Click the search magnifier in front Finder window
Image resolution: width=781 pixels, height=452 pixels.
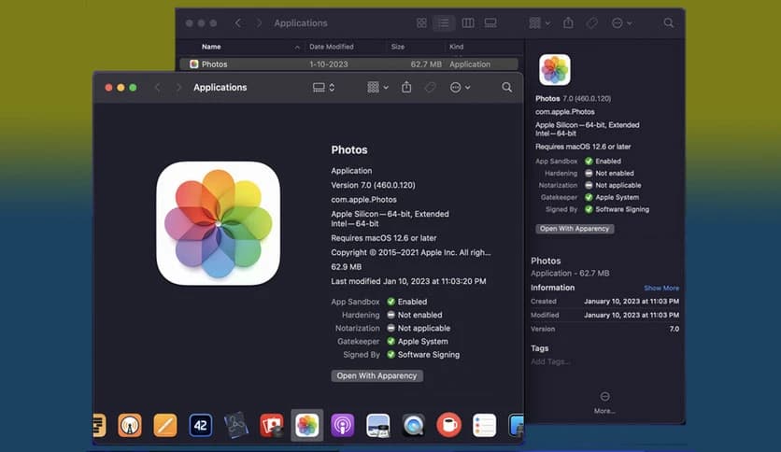coord(506,87)
